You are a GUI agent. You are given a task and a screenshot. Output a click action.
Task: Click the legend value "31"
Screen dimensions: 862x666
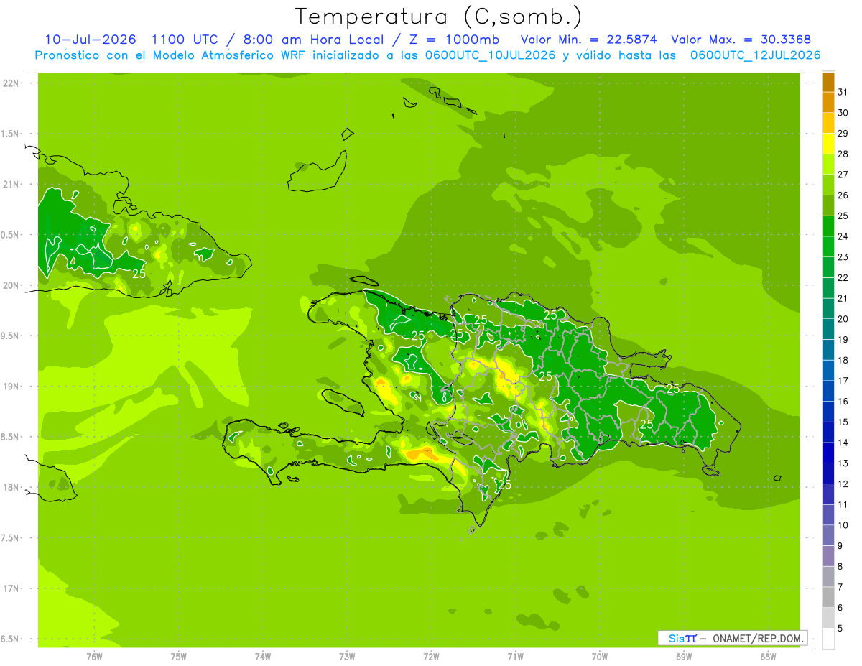tap(843, 92)
